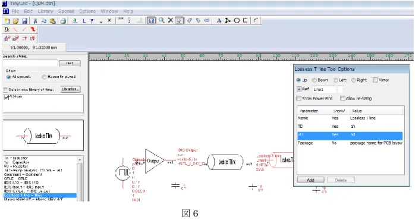The width and height of the screenshot is (415, 220).
Task: Open the Library menu
Action: (45, 11)
